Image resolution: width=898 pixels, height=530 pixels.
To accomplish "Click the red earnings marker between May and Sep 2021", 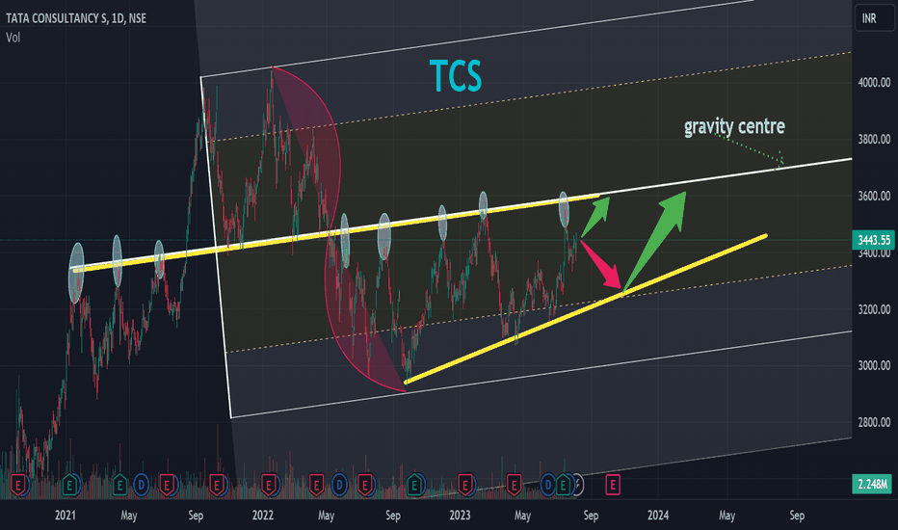I will (x=168, y=486).
